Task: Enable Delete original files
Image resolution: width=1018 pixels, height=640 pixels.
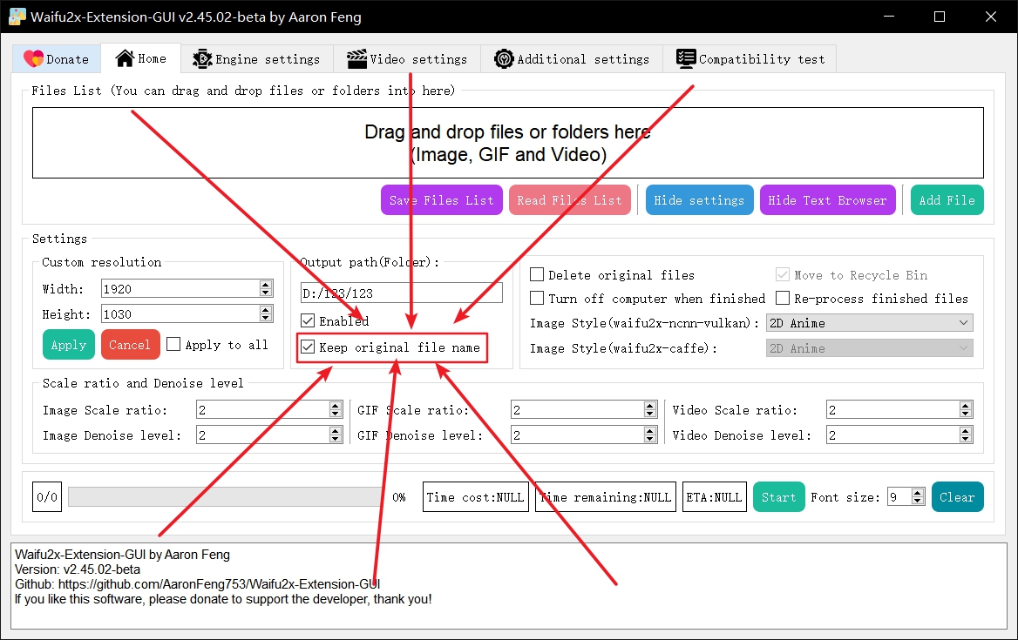Action: (x=536, y=274)
